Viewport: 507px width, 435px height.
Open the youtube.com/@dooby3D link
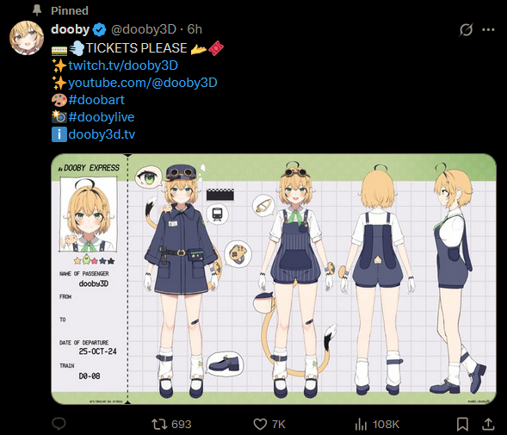pos(143,83)
